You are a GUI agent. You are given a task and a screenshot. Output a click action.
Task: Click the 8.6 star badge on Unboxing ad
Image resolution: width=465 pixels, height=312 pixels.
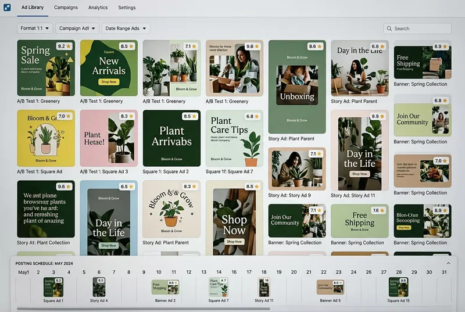315,46
